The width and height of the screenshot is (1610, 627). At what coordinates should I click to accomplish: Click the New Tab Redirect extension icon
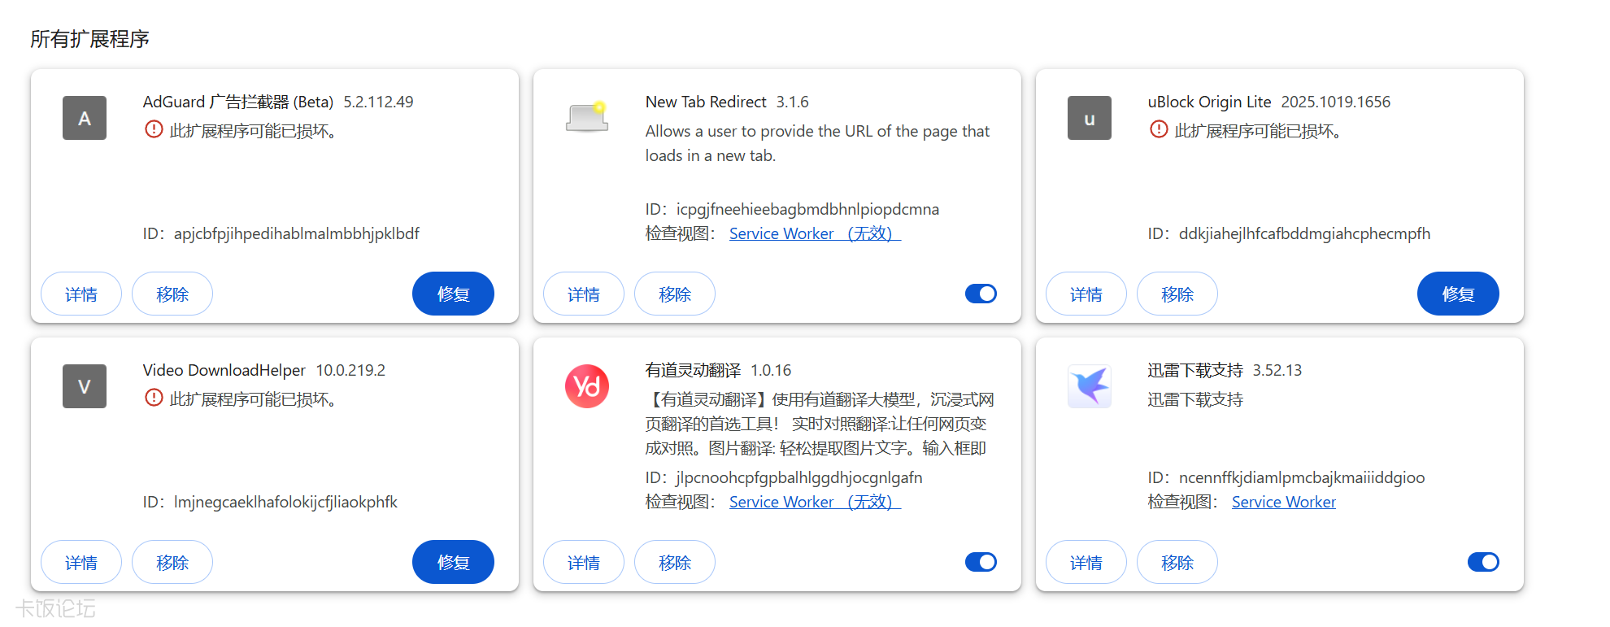(587, 118)
